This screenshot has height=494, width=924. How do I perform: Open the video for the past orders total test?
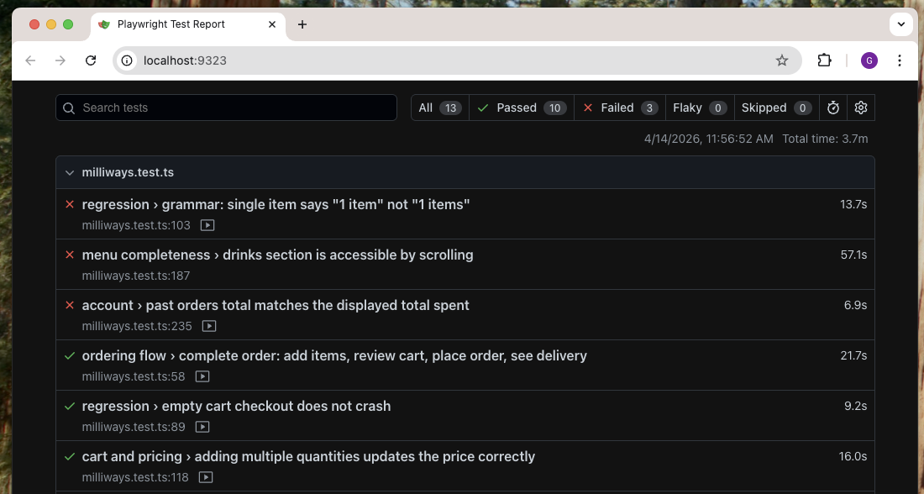[x=208, y=326]
